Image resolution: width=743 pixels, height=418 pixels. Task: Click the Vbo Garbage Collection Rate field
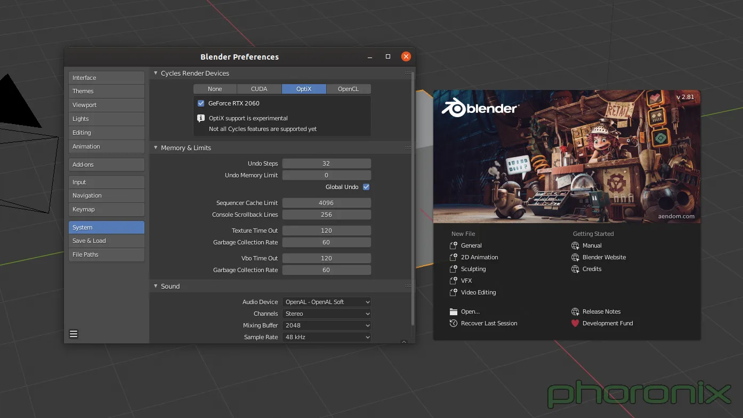pos(327,270)
